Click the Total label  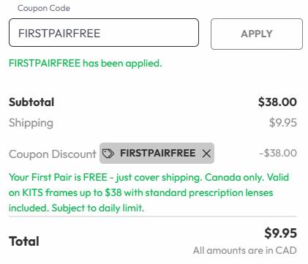point(24,241)
